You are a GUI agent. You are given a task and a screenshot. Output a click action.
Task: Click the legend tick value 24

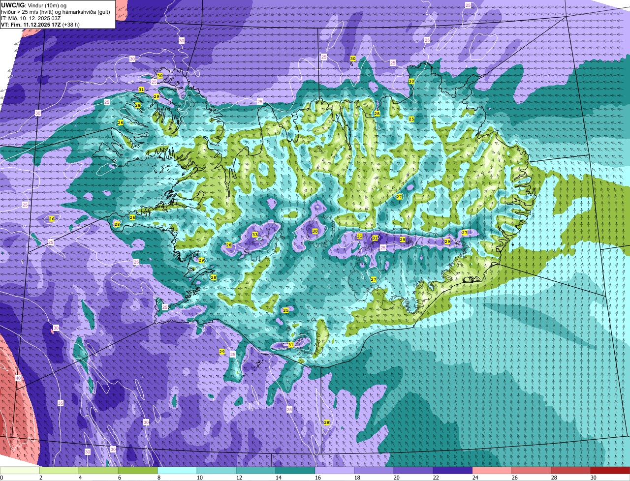click(475, 478)
